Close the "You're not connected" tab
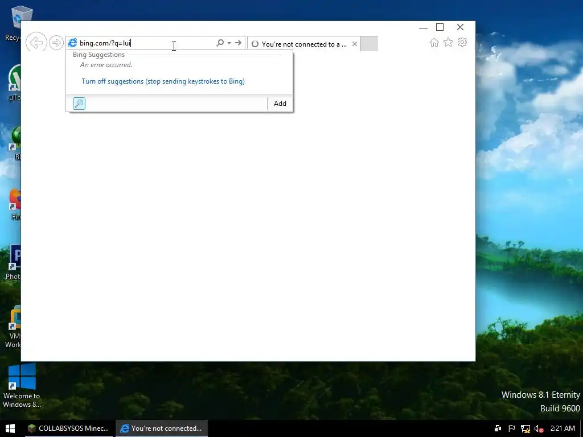This screenshot has height=437, width=583. click(x=355, y=44)
